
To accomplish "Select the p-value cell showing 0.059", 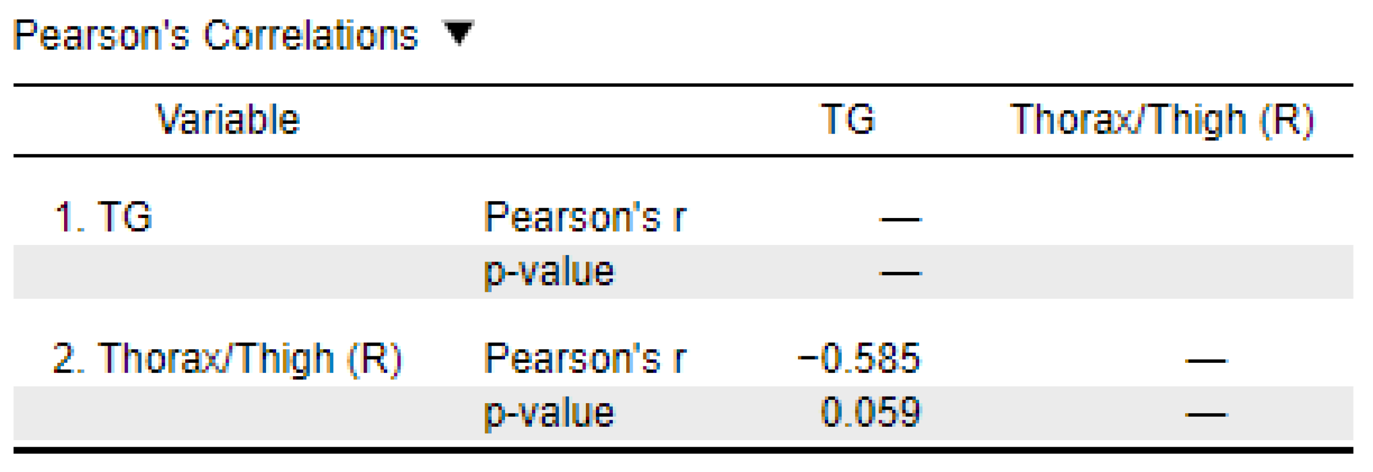I will [870, 412].
